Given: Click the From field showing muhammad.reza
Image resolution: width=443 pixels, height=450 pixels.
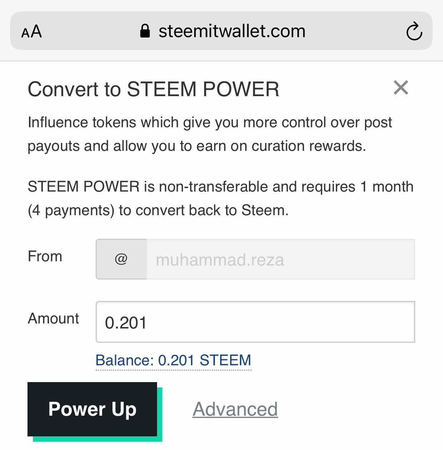Looking at the screenshot, I should point(280,259).
